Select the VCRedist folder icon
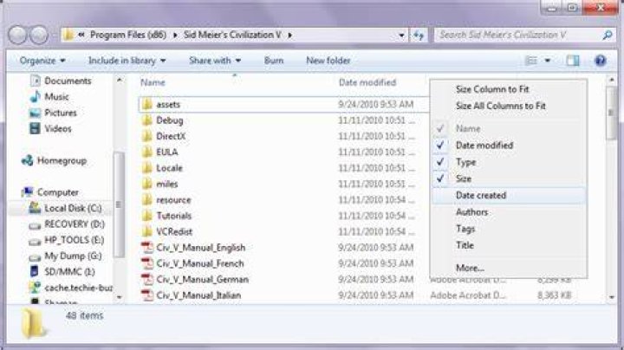This screenshot has width=624, height=350. [146, 231]
